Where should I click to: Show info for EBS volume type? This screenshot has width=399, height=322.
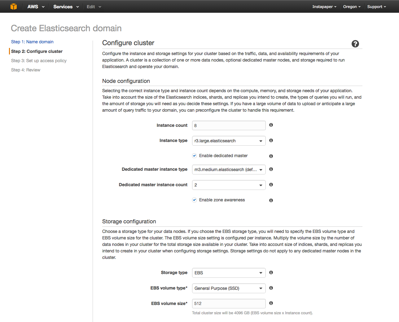click(271, 288)
